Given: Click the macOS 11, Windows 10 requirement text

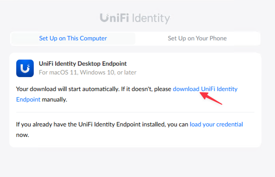Looking at the screenshot, I should pos(87,72).
